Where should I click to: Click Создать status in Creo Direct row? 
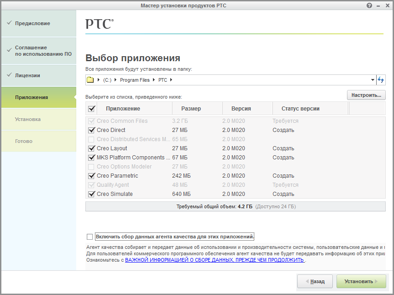(284, 130)
